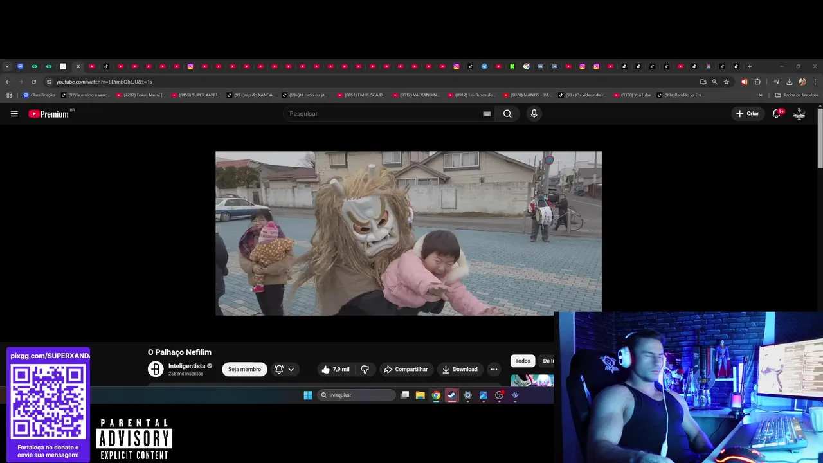
Task: Click the install app icon in address bar
Action: (x=703, y=82)
